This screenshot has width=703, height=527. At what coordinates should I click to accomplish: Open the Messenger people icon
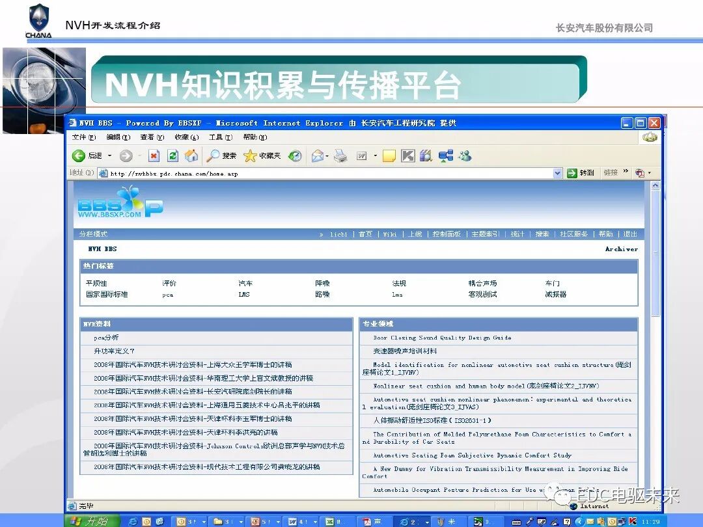click(465, 156)
